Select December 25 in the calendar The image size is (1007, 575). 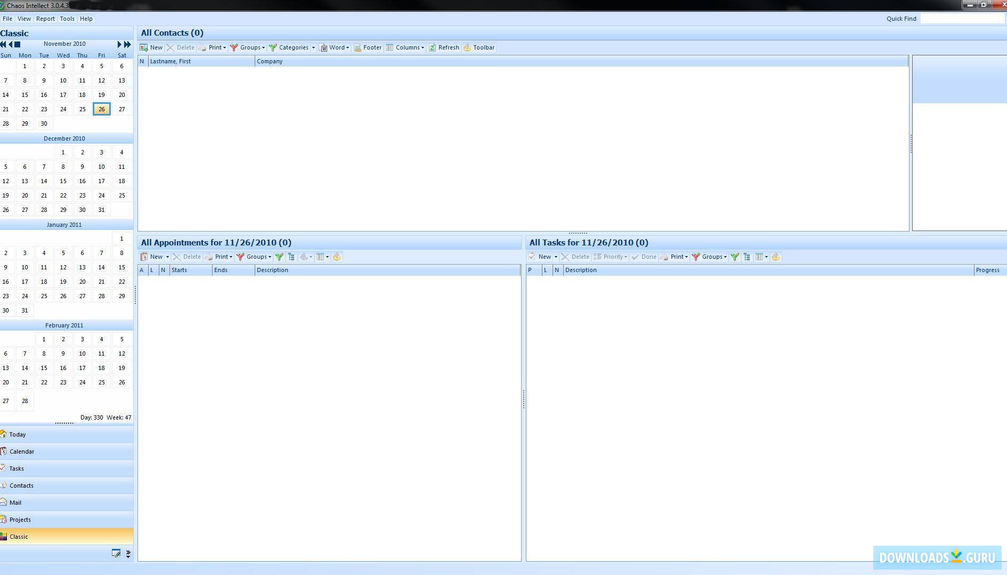tap(121, 195)
